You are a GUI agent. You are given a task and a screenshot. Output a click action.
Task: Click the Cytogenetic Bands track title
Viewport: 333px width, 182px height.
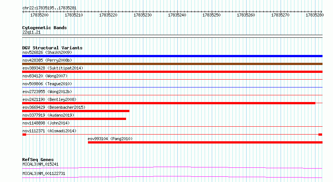click(x=45, y=28)
